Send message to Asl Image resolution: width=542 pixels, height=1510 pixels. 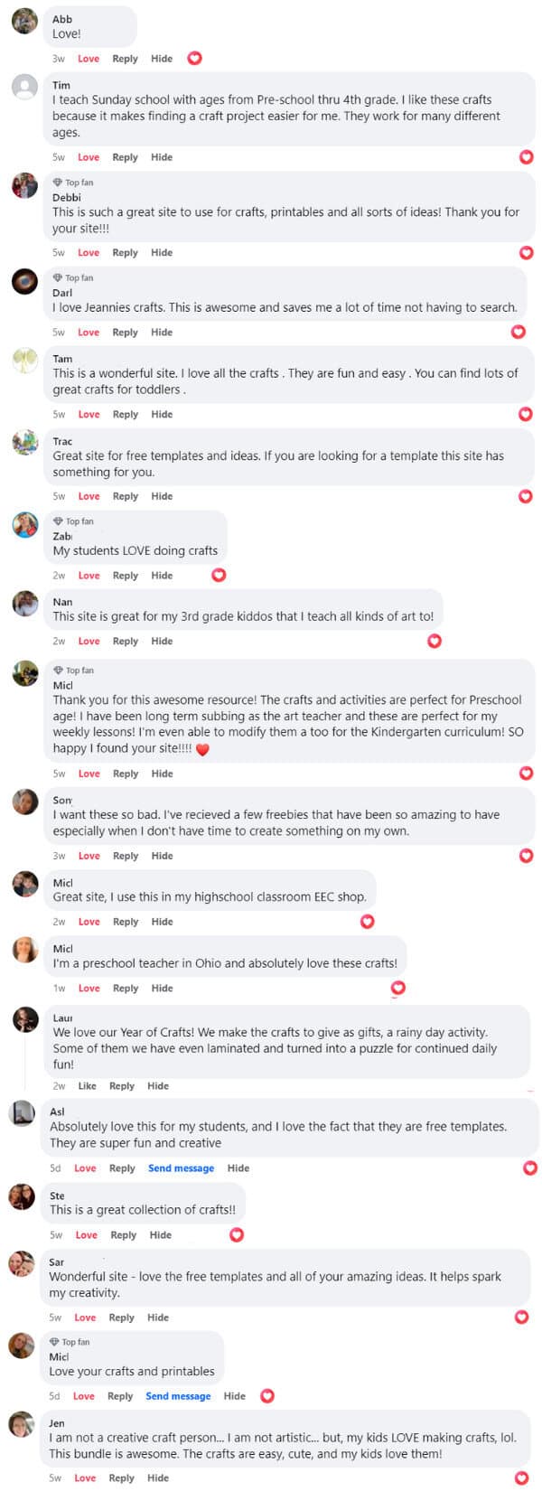181,1168
